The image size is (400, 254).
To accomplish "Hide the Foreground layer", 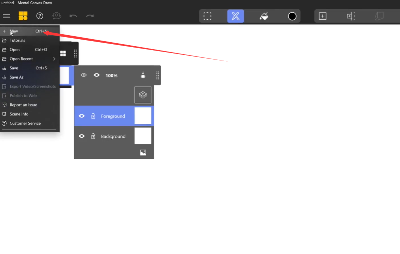I will pyautogui.click(x=81, y=116).
